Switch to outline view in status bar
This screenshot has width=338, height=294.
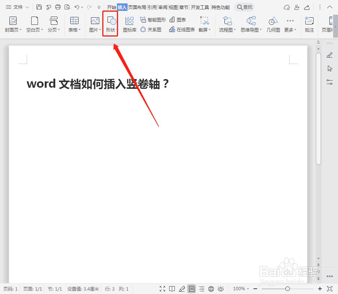tap(202, 289)
